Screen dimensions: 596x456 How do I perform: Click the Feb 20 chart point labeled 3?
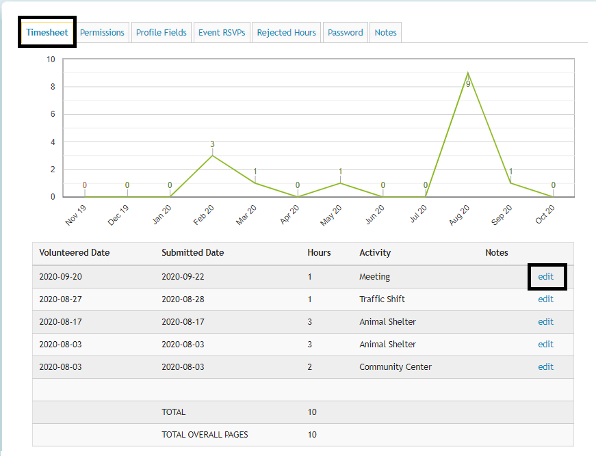coord(212,155)
